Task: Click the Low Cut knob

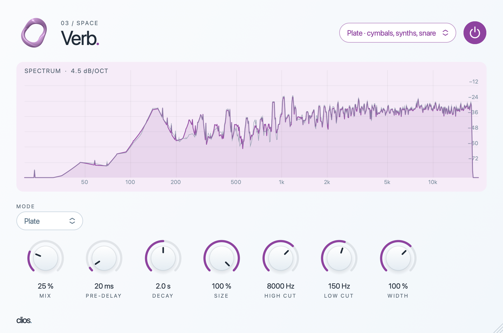Action: tap(339, 258)
